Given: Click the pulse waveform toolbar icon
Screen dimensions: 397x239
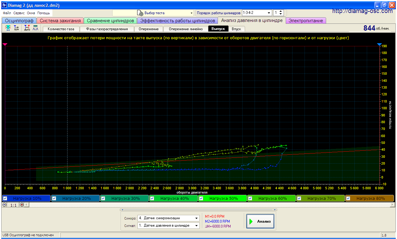Looking at the screenshot, I should [x=35, y=28].
